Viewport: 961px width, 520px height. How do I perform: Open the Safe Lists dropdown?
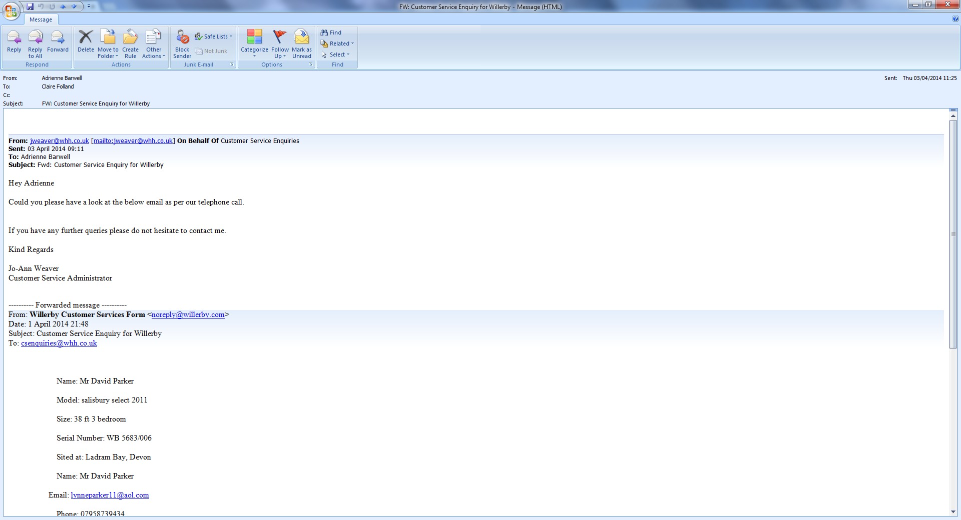pyautogui.click(x=214, y=36)
